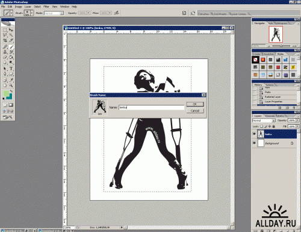Select the Background layer row
301x232 pixels.
coord(275,143)
